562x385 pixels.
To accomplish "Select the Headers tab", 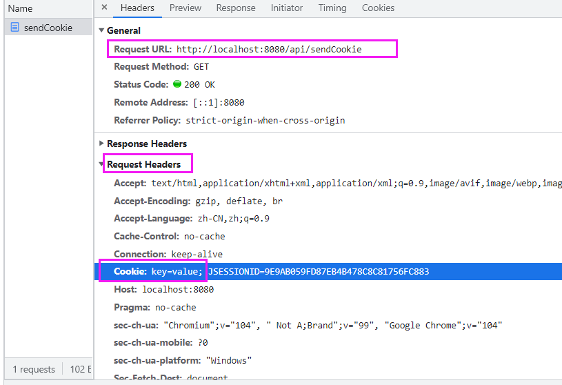I will coord(137,8).
